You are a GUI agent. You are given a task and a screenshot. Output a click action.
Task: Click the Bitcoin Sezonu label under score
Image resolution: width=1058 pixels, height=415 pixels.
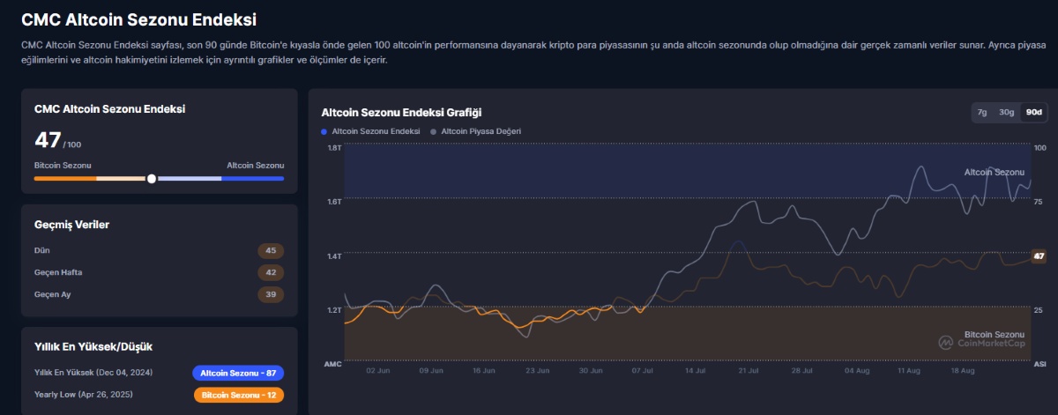tap(63, 165)
